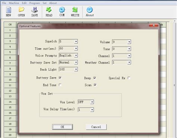Image resolution: width=177 pixels, height=138 pixels.
Task: Select channel row 10 header
Action: tap(10, 80)
